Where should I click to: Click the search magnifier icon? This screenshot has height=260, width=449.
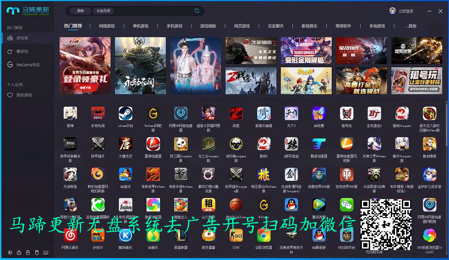[197, 10]
